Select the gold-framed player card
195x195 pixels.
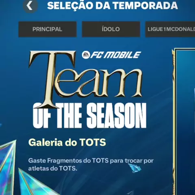point(184,122)
